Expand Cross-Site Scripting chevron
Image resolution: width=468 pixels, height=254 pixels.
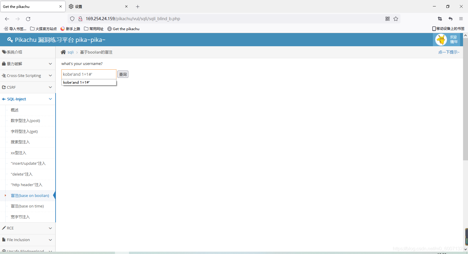pyautogui.click(x=50, y=75)
